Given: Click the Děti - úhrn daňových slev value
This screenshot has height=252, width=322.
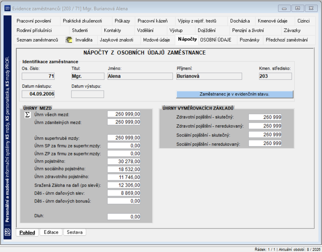Looking at the screenshot, I should tap(124, 193).
